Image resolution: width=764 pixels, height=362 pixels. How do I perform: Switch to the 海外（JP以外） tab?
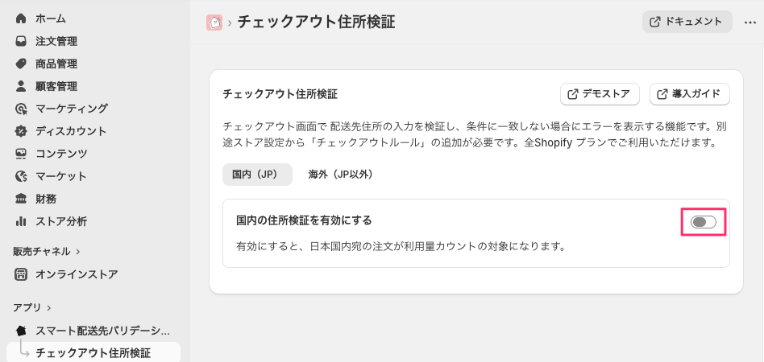[340, 175]
